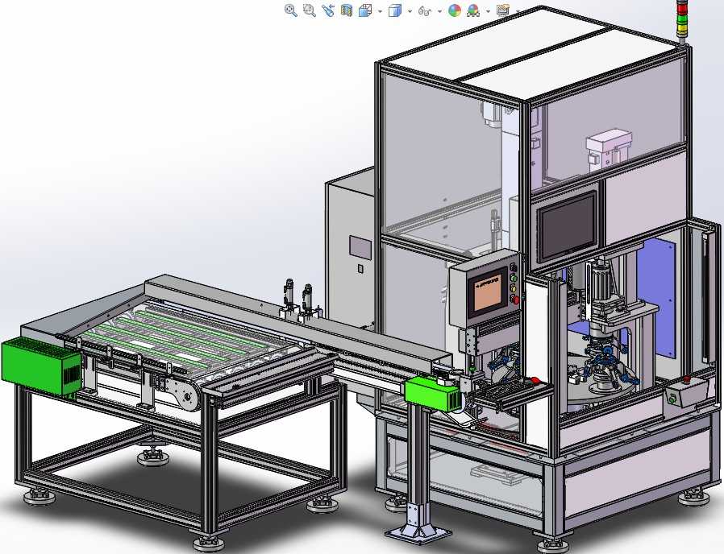Expand the Apply Scene dropdown arrow
The height and width of the screenshot is (554, 724).
(488, 11)
